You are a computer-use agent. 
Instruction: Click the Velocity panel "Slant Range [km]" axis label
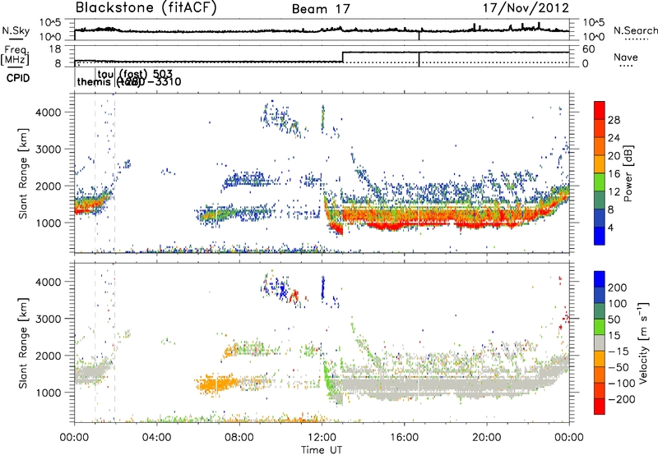coord(23,342)
